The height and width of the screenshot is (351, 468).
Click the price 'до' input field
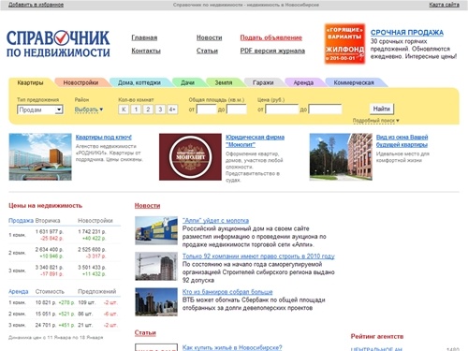(325, 110)
